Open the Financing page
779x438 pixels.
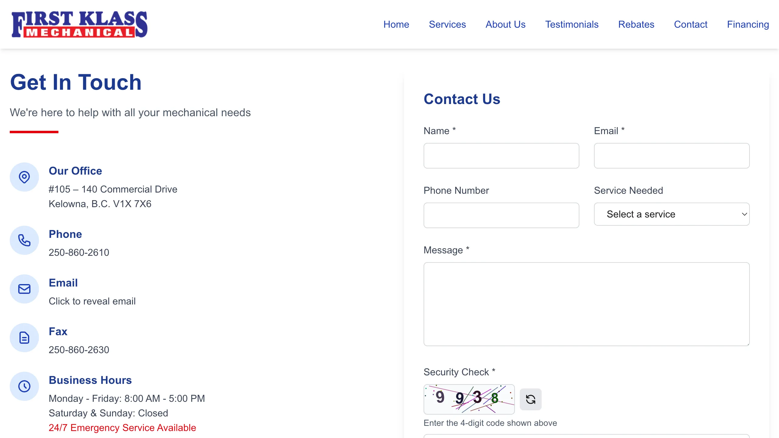coord(748,24)
